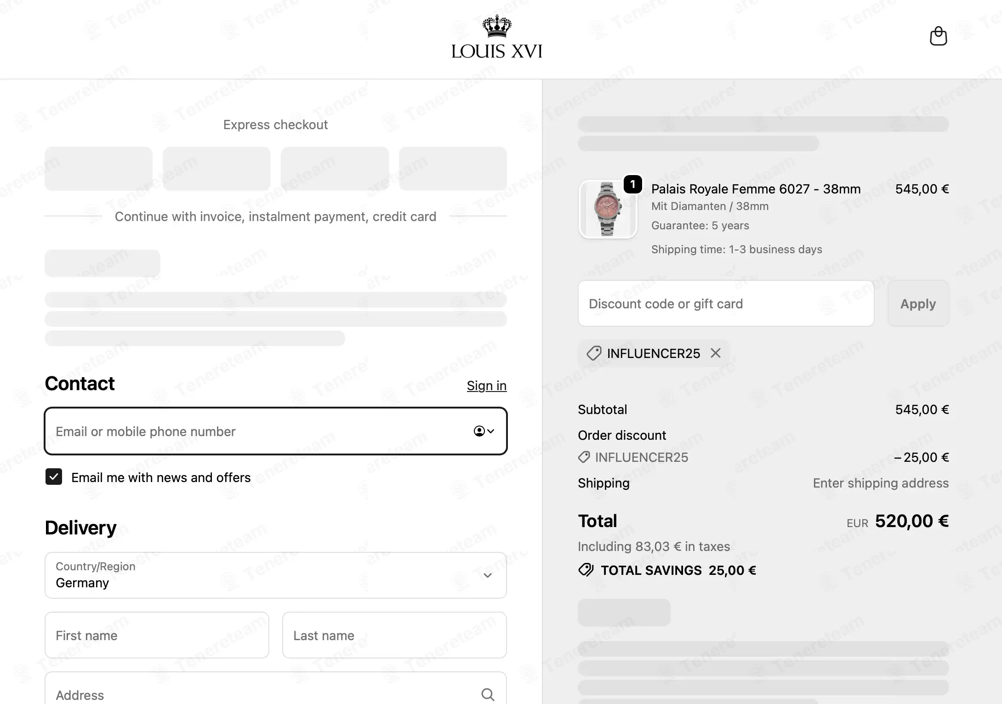Open the Country/Region dropdown

coord(276,575)
